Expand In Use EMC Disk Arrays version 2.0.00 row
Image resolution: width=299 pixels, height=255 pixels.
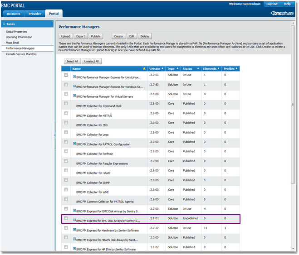[74, 210]
